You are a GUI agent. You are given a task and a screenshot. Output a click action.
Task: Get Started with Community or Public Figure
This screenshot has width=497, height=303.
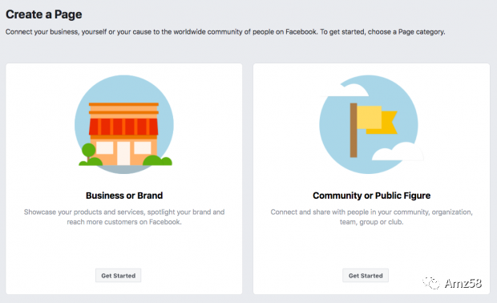366,276
